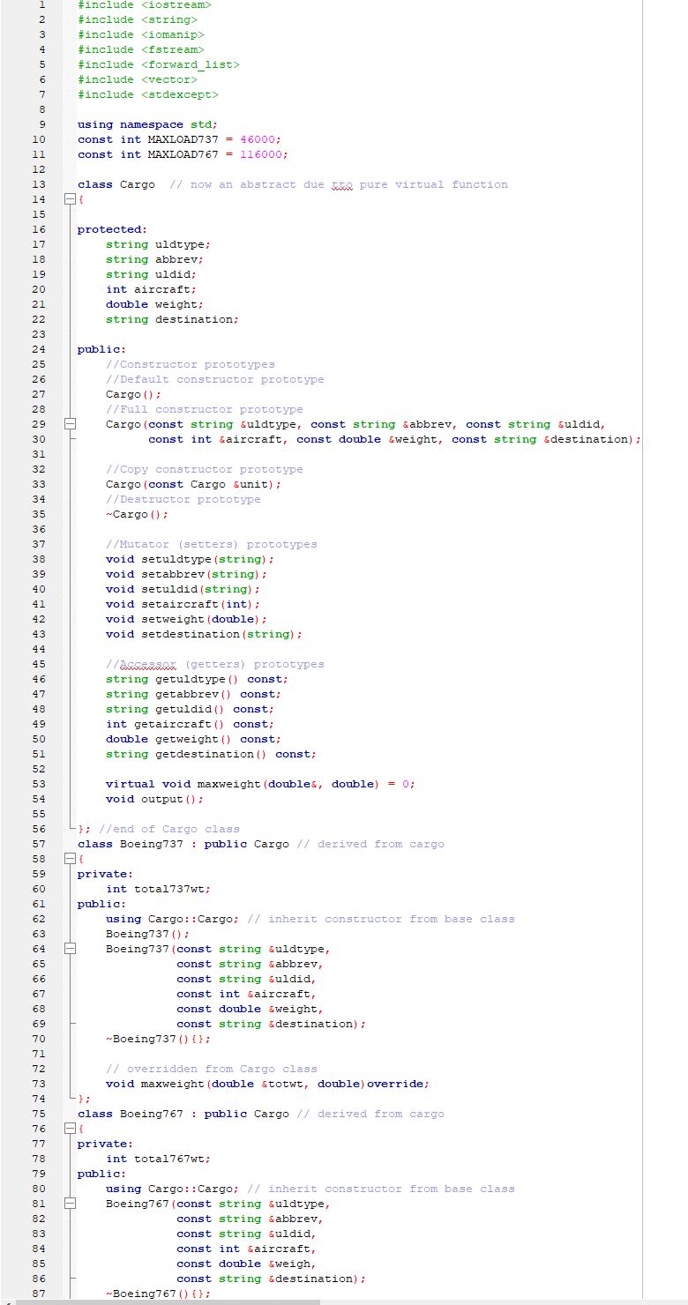Click the "string destination;" member declaration

[x=173, y=319]
